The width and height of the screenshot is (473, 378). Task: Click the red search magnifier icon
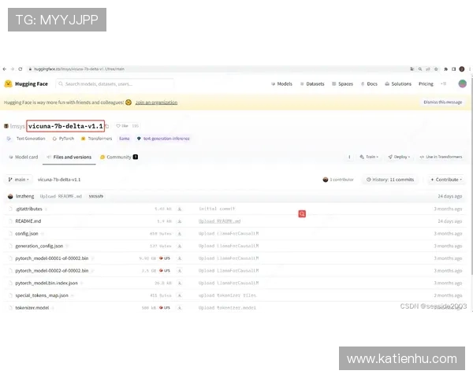point(302,213)
